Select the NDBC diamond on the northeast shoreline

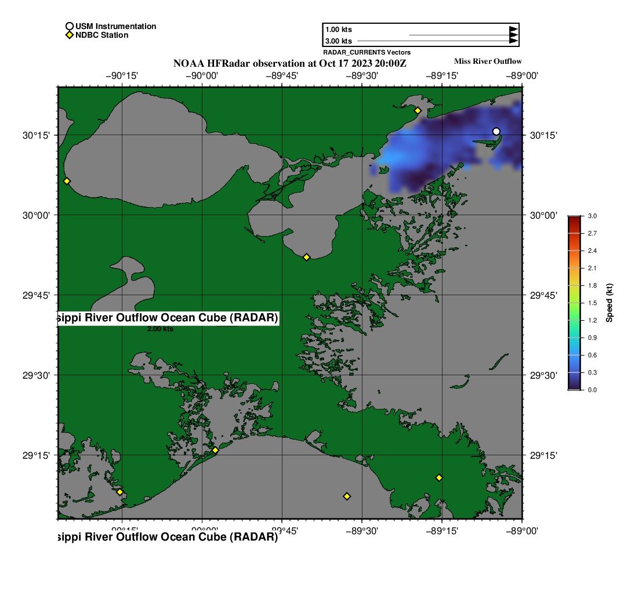pyautogui.click(x=418, y=111)
